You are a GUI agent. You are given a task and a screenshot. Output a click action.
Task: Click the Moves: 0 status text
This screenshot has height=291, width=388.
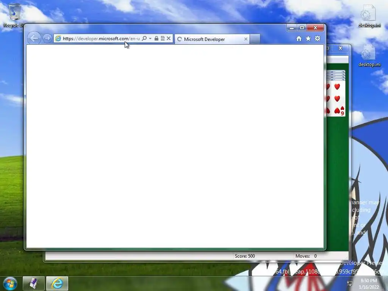click(x=306, y=256)
